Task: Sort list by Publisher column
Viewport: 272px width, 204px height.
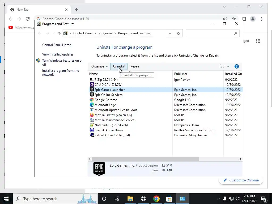Action: pos(181,74)
